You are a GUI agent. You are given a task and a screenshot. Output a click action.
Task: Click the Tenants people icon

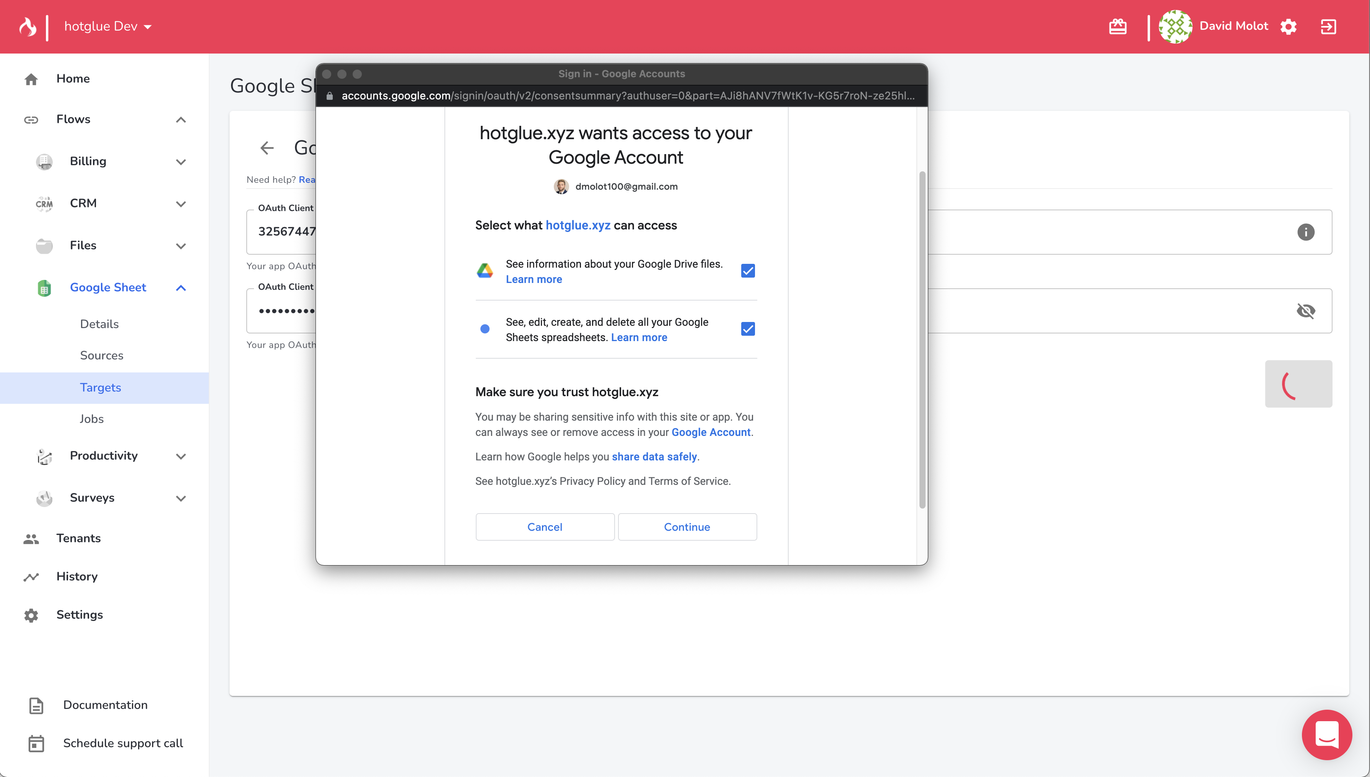31,539
